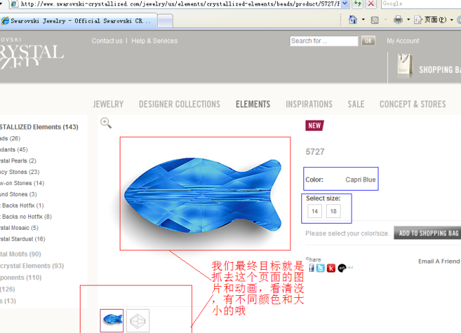Open the crystal Elements (93) category
The image size is (461, 333).
coord(32,266)
